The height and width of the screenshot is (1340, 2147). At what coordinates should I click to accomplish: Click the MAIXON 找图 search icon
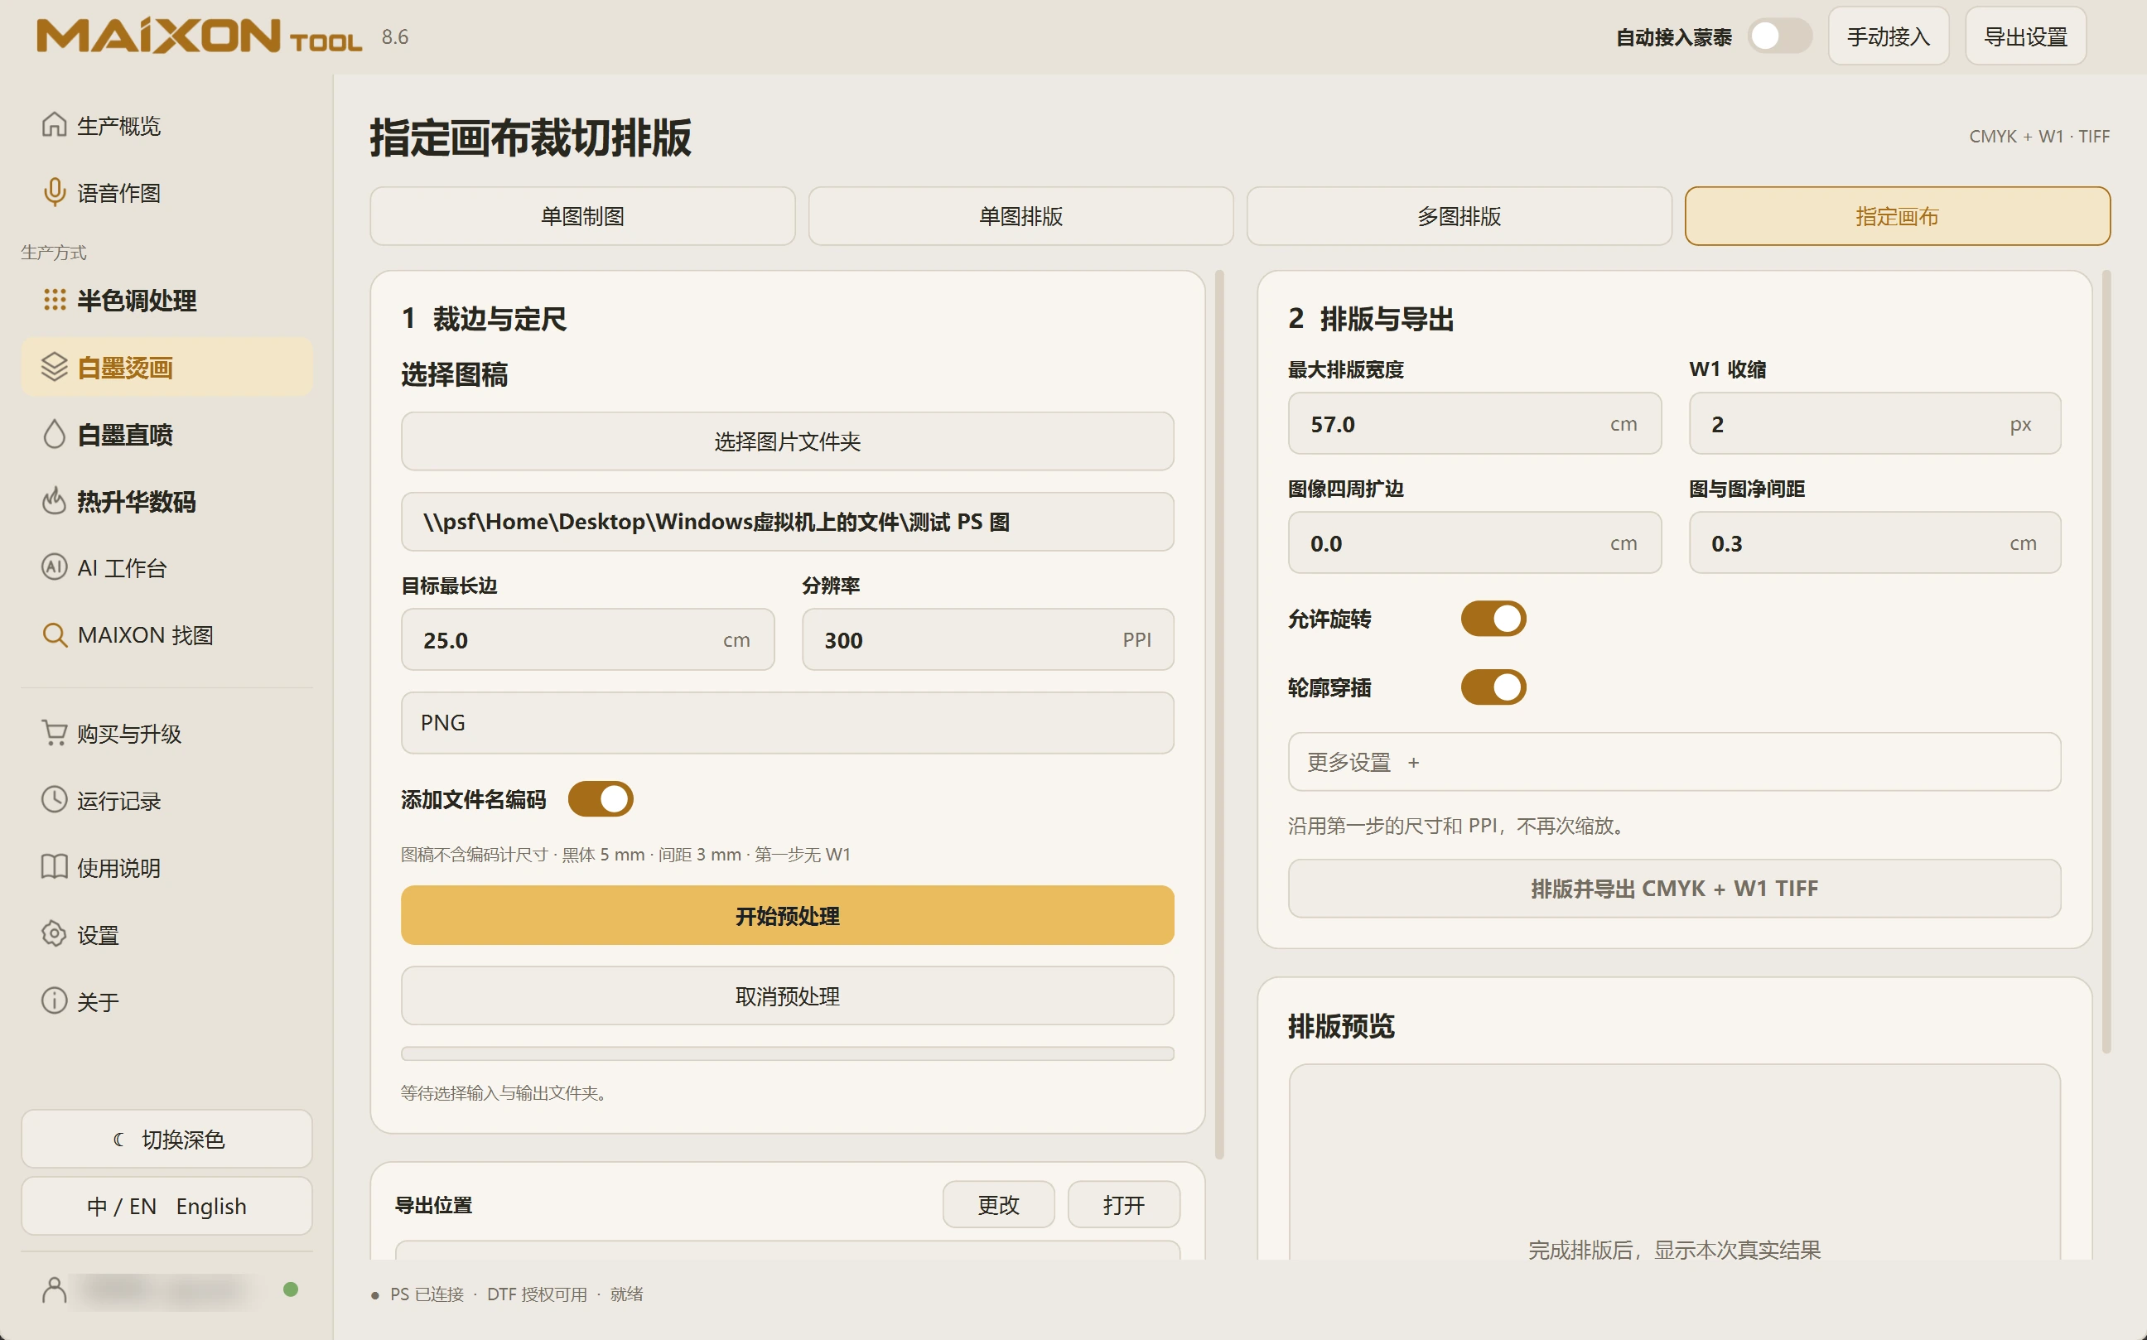(54, 634)
